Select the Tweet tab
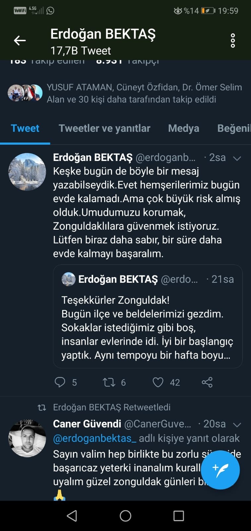Screen dimensions: 251x531 coord(25,128)
